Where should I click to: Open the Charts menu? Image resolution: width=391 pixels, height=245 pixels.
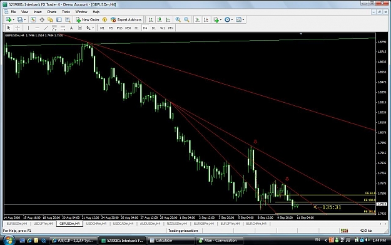[51, 12]
